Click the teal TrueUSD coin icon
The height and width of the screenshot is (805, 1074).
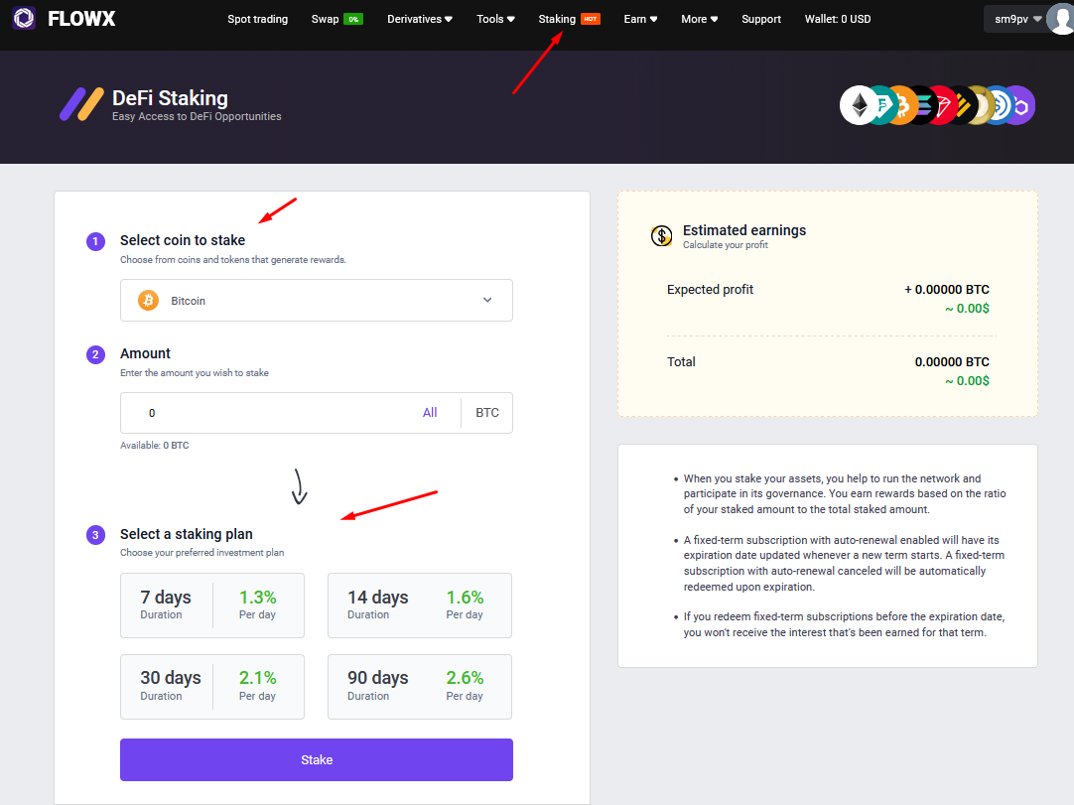(883, 105)
